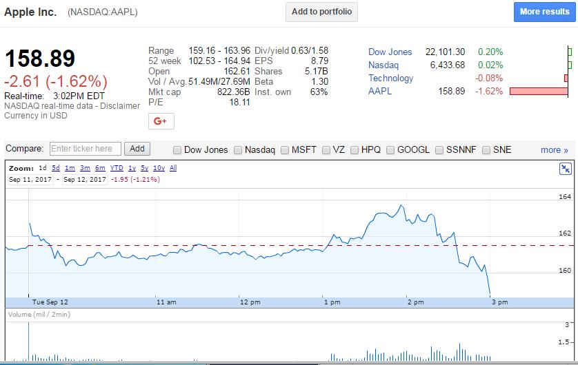This screenshot has width=578, height=365.
Task: Switch chart zoom to 1m
Action: coord(70,168)
